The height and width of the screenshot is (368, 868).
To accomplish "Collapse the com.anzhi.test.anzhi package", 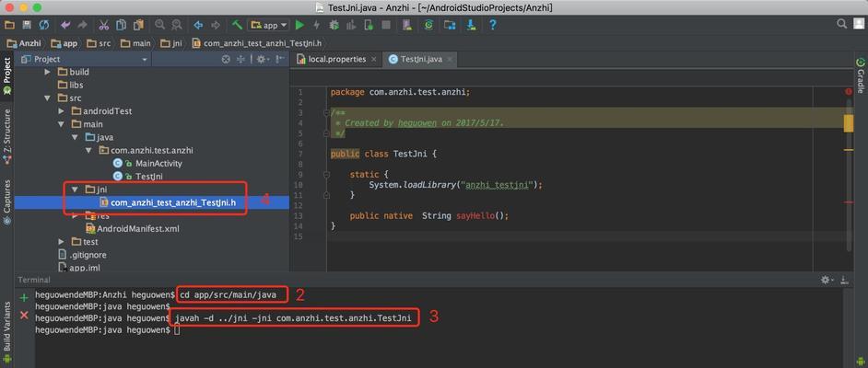I will 88,150.
